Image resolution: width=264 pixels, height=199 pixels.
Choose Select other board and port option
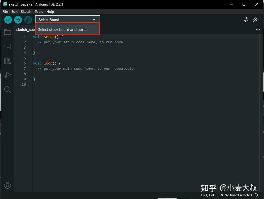[x=67, y=29]
